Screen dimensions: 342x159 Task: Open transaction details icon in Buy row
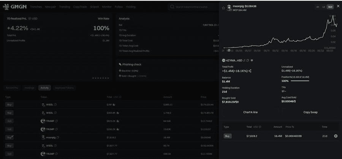tap(336, 136)
